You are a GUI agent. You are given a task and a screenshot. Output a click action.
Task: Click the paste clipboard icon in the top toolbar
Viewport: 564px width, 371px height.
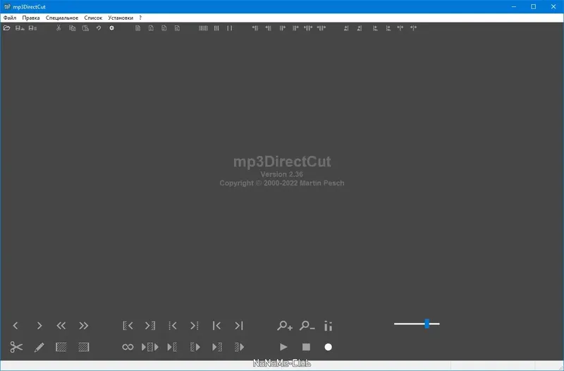[85, 28]
